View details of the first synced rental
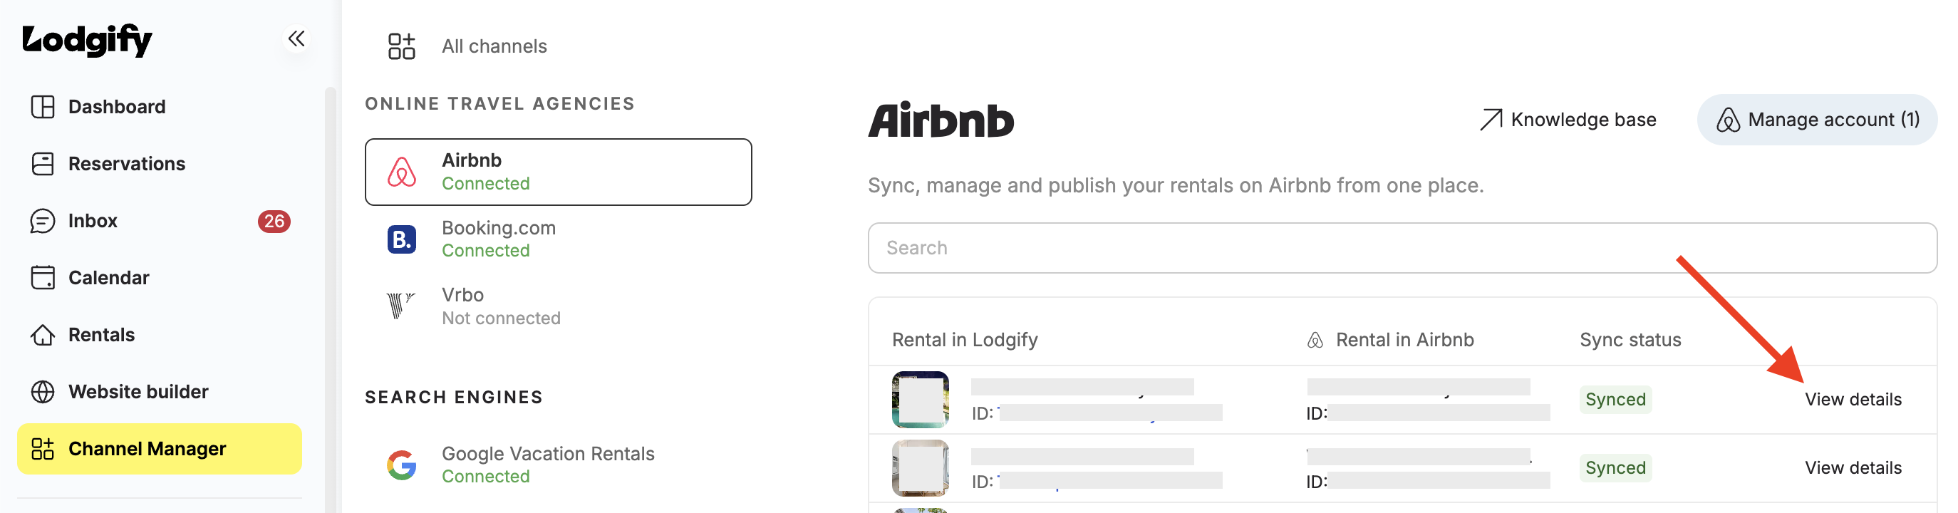1958x513 pixels. pos(1853,399)
